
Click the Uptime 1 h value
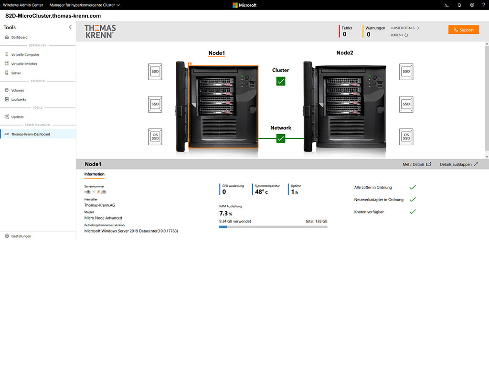pos(294,192)
